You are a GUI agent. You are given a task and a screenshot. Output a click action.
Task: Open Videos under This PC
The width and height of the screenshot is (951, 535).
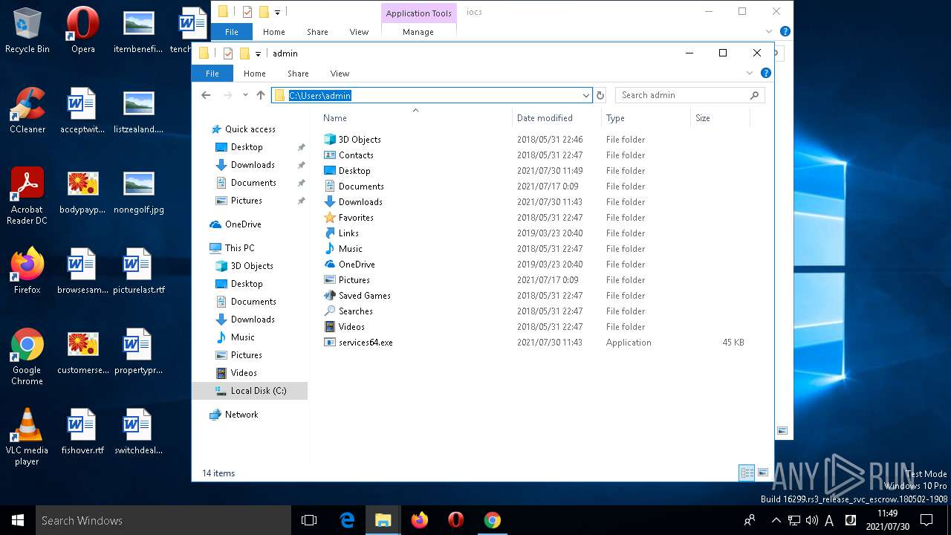tap(244, 373)
